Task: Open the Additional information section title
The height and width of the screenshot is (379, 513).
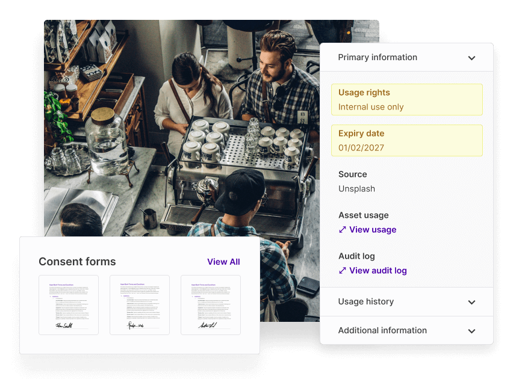Action: point(382,331)
